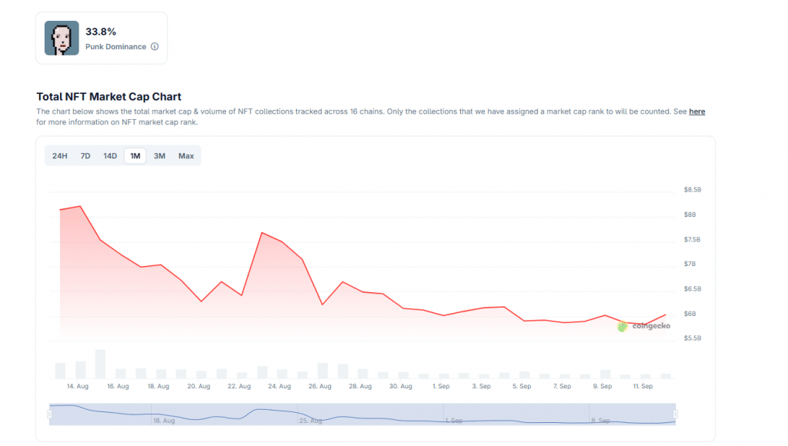Click the chart line endpoint near 11. Sep

click(x=667, y=313)
